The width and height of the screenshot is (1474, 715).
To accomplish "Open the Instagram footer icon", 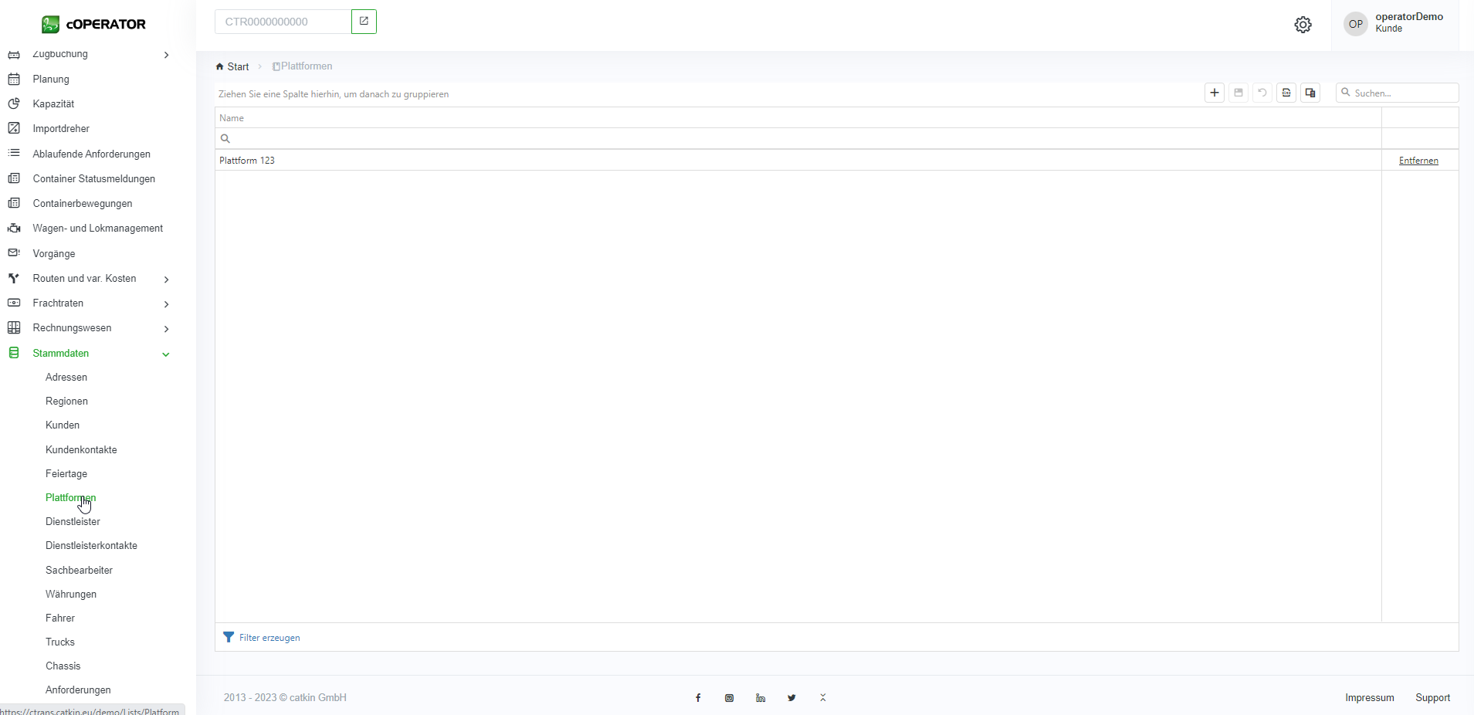I will tap(729, 698).
